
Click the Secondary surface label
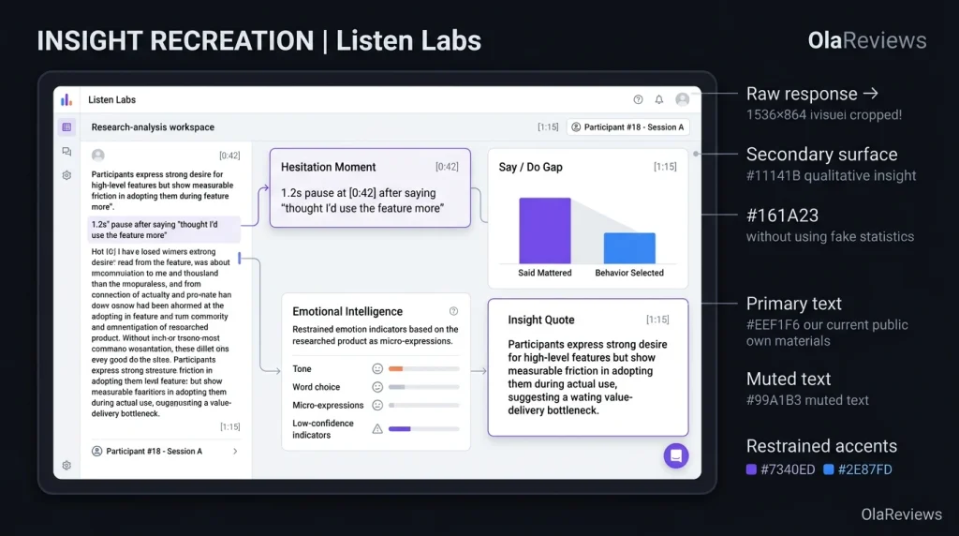[x=822, y=155]
